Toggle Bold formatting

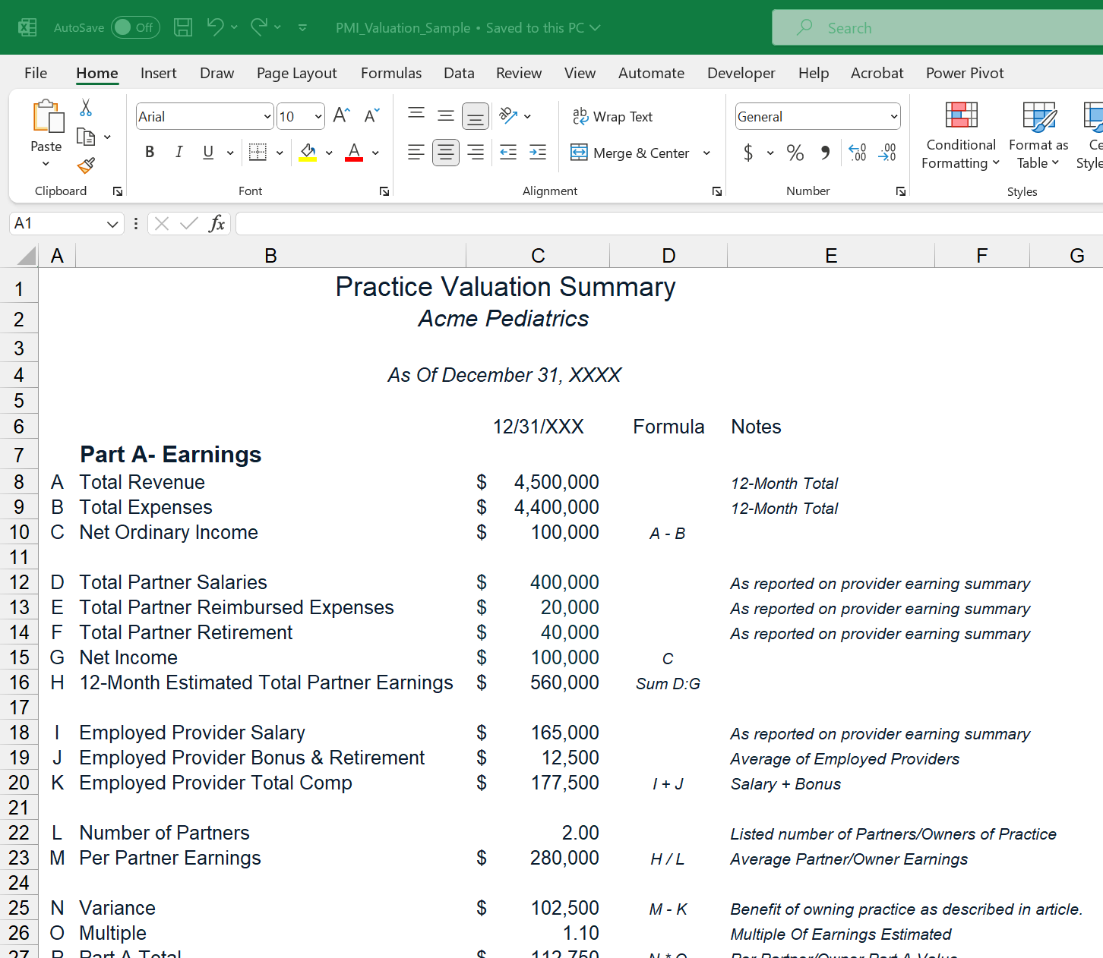[x=150, y=152]
